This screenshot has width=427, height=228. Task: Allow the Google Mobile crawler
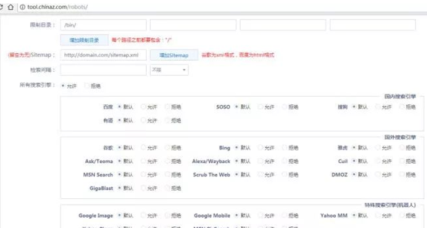(x=260, y=215)
